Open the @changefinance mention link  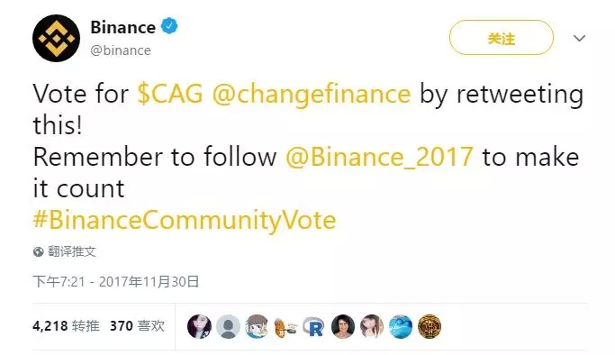click(312, 95)
